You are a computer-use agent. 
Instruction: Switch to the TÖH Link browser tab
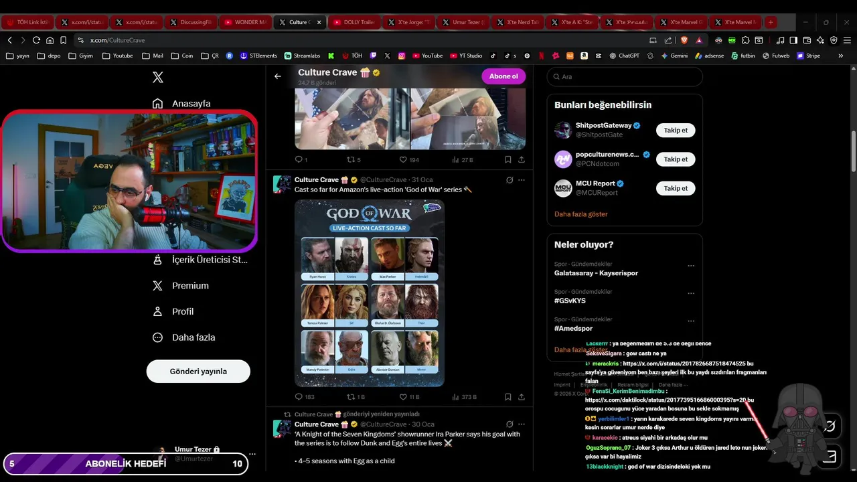(27, 22)
